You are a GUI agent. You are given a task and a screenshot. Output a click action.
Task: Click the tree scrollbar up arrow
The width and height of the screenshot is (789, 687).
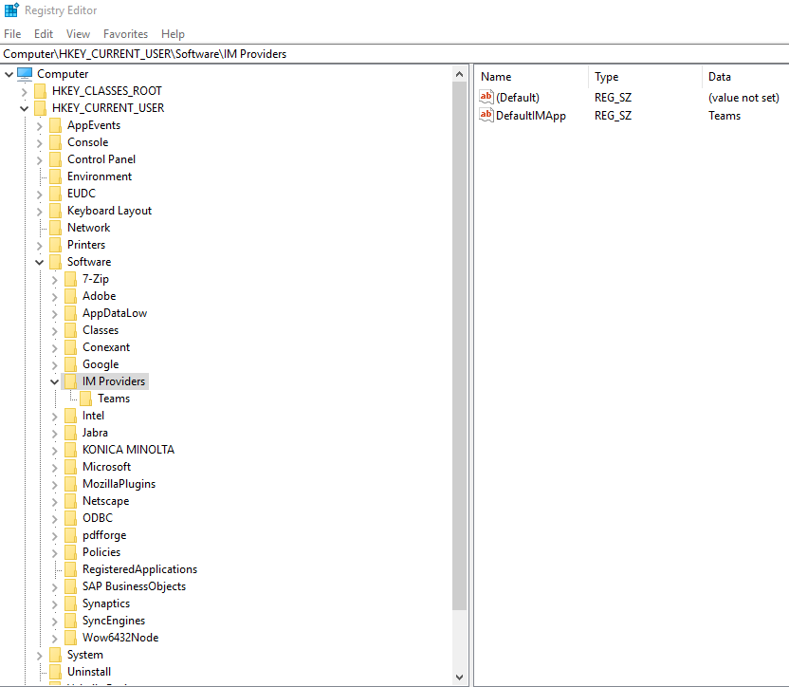459,75
